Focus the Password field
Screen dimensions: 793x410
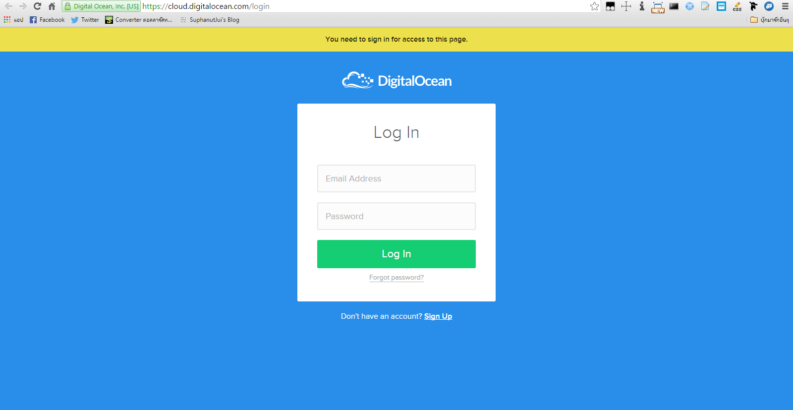(x=396, y=216)
